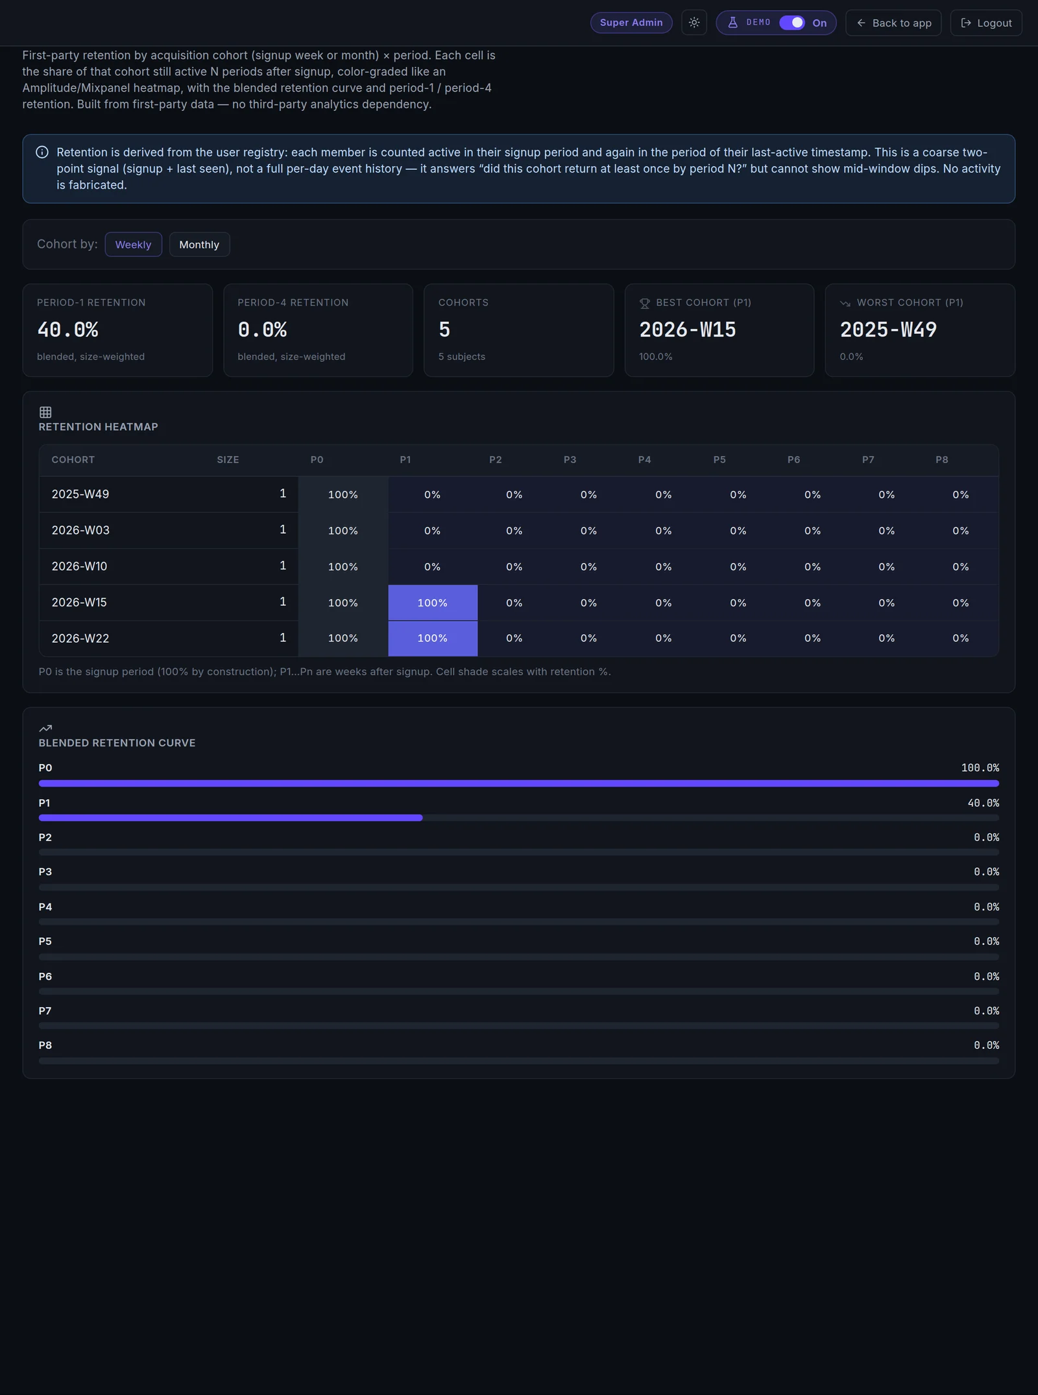Select the 2026-W15 row label in heatmap

(79, 602)
